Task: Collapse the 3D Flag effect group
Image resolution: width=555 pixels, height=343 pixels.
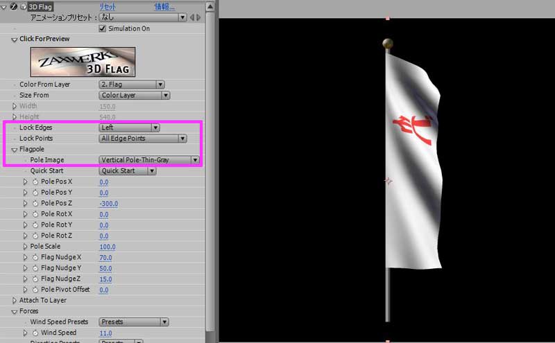Action: (3, 7)
